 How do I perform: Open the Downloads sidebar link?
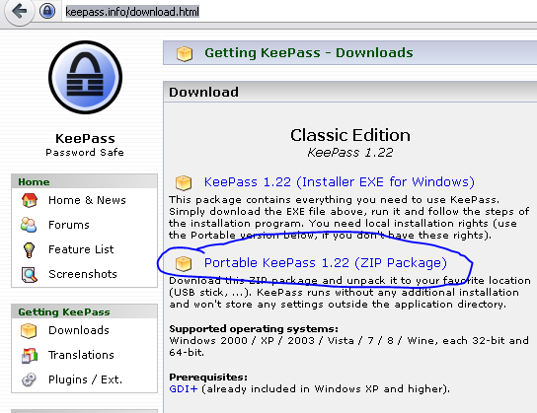[79, 330]
